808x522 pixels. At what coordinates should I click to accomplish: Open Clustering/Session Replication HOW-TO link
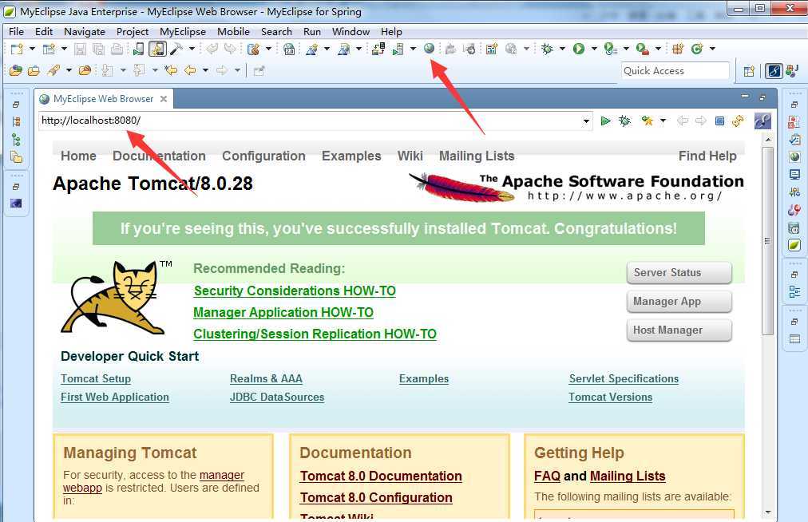tap(315, 334)
